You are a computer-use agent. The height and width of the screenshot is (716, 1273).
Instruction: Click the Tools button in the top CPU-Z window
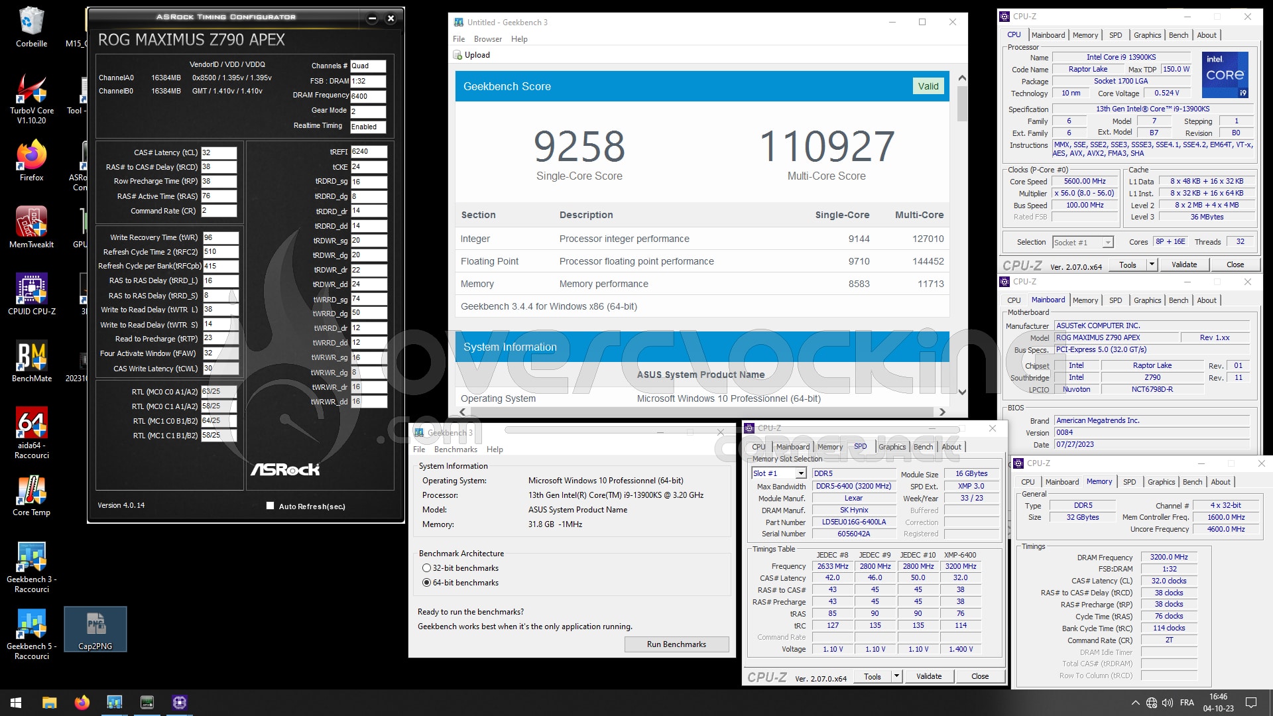(x=1128, y=265)
